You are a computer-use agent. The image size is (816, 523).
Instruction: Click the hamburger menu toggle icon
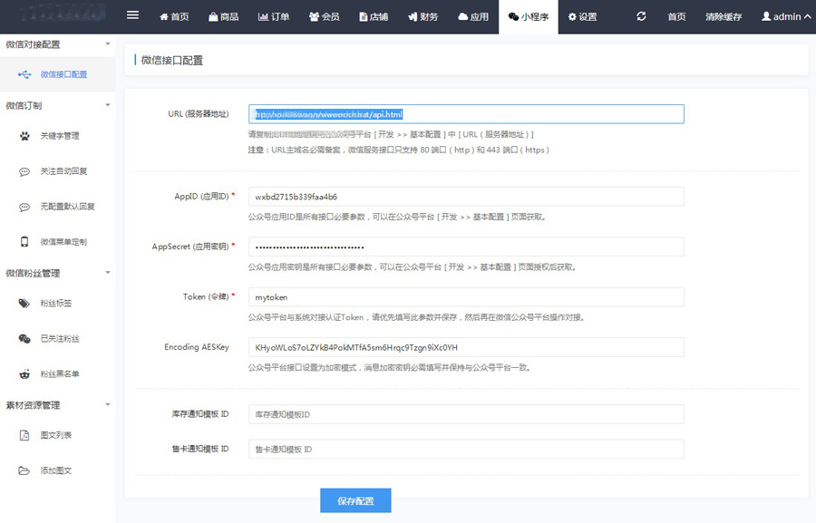pyautogui.click(x=133, y=15)
